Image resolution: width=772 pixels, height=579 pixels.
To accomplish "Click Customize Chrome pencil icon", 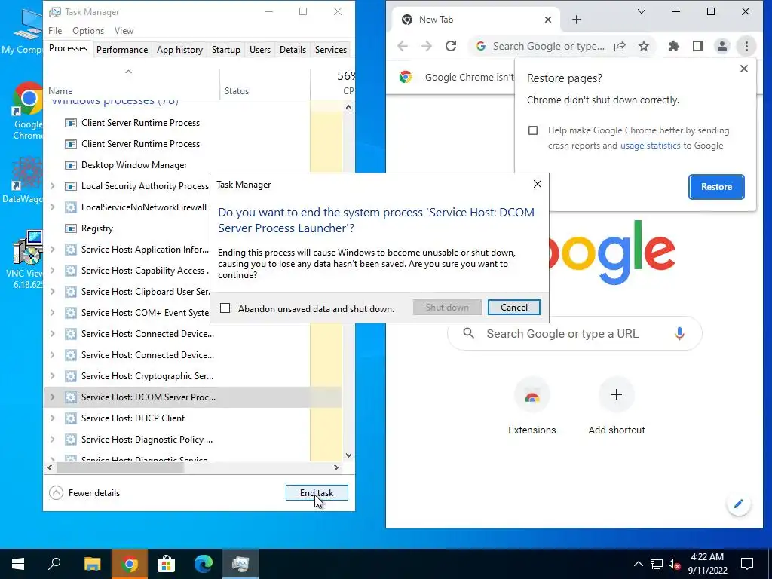I will [738, 504].
